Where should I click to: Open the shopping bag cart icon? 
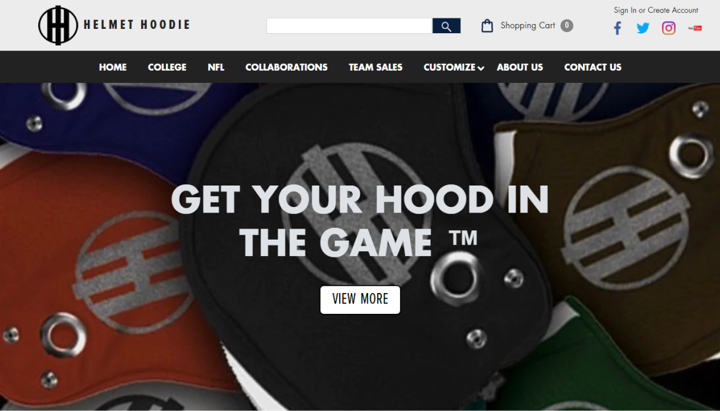pyautogui.click(x=487, y=26)
